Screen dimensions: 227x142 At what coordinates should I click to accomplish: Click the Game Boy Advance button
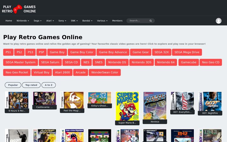pyautogui.click(x=113, y=52)
